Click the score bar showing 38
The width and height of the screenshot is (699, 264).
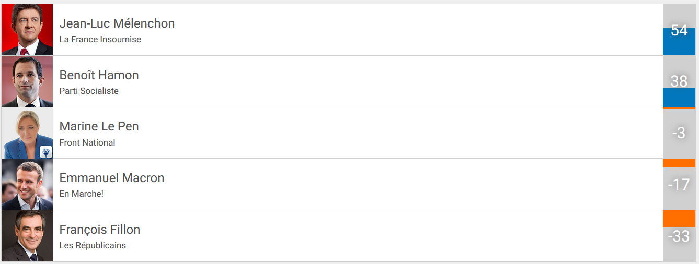pos(679,97)
